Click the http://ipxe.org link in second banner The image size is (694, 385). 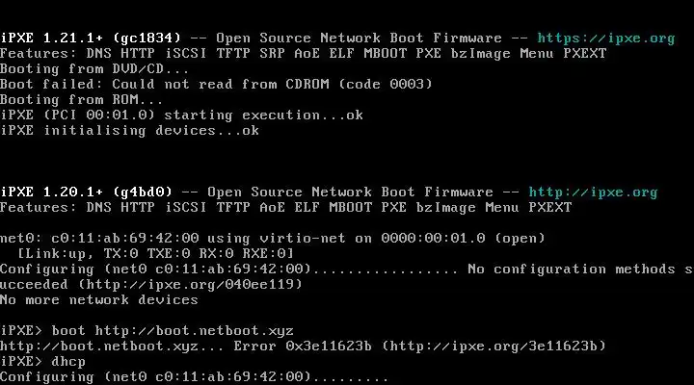(x=593, y=192)
